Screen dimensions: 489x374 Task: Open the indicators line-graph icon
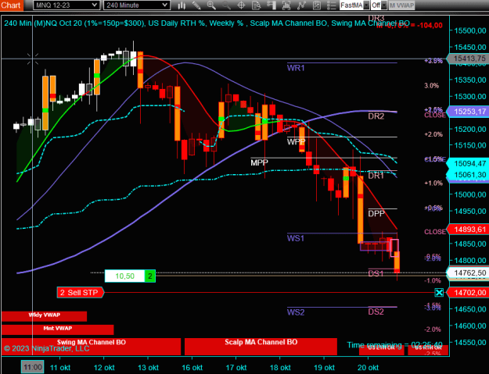click(x=301, y=5)
